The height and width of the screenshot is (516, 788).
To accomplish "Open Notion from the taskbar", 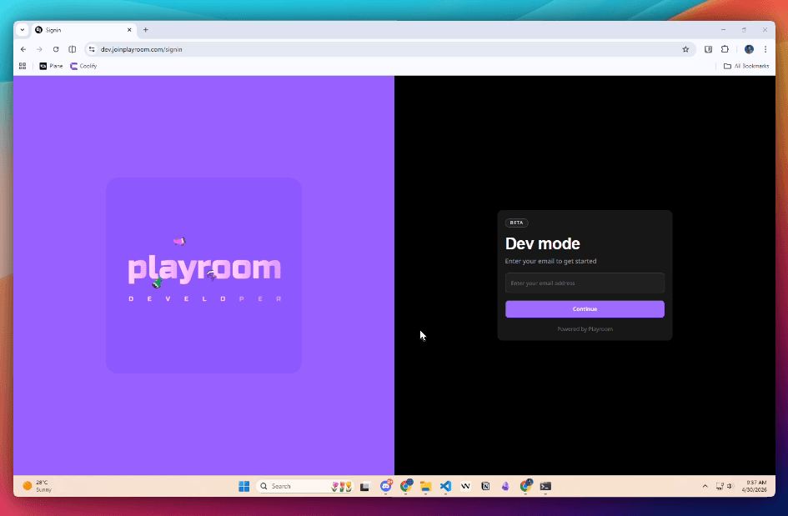I will [x=485, y=486].
